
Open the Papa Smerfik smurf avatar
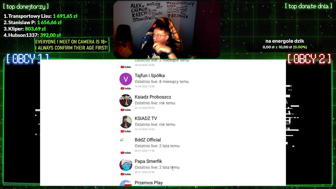[126, 165]
